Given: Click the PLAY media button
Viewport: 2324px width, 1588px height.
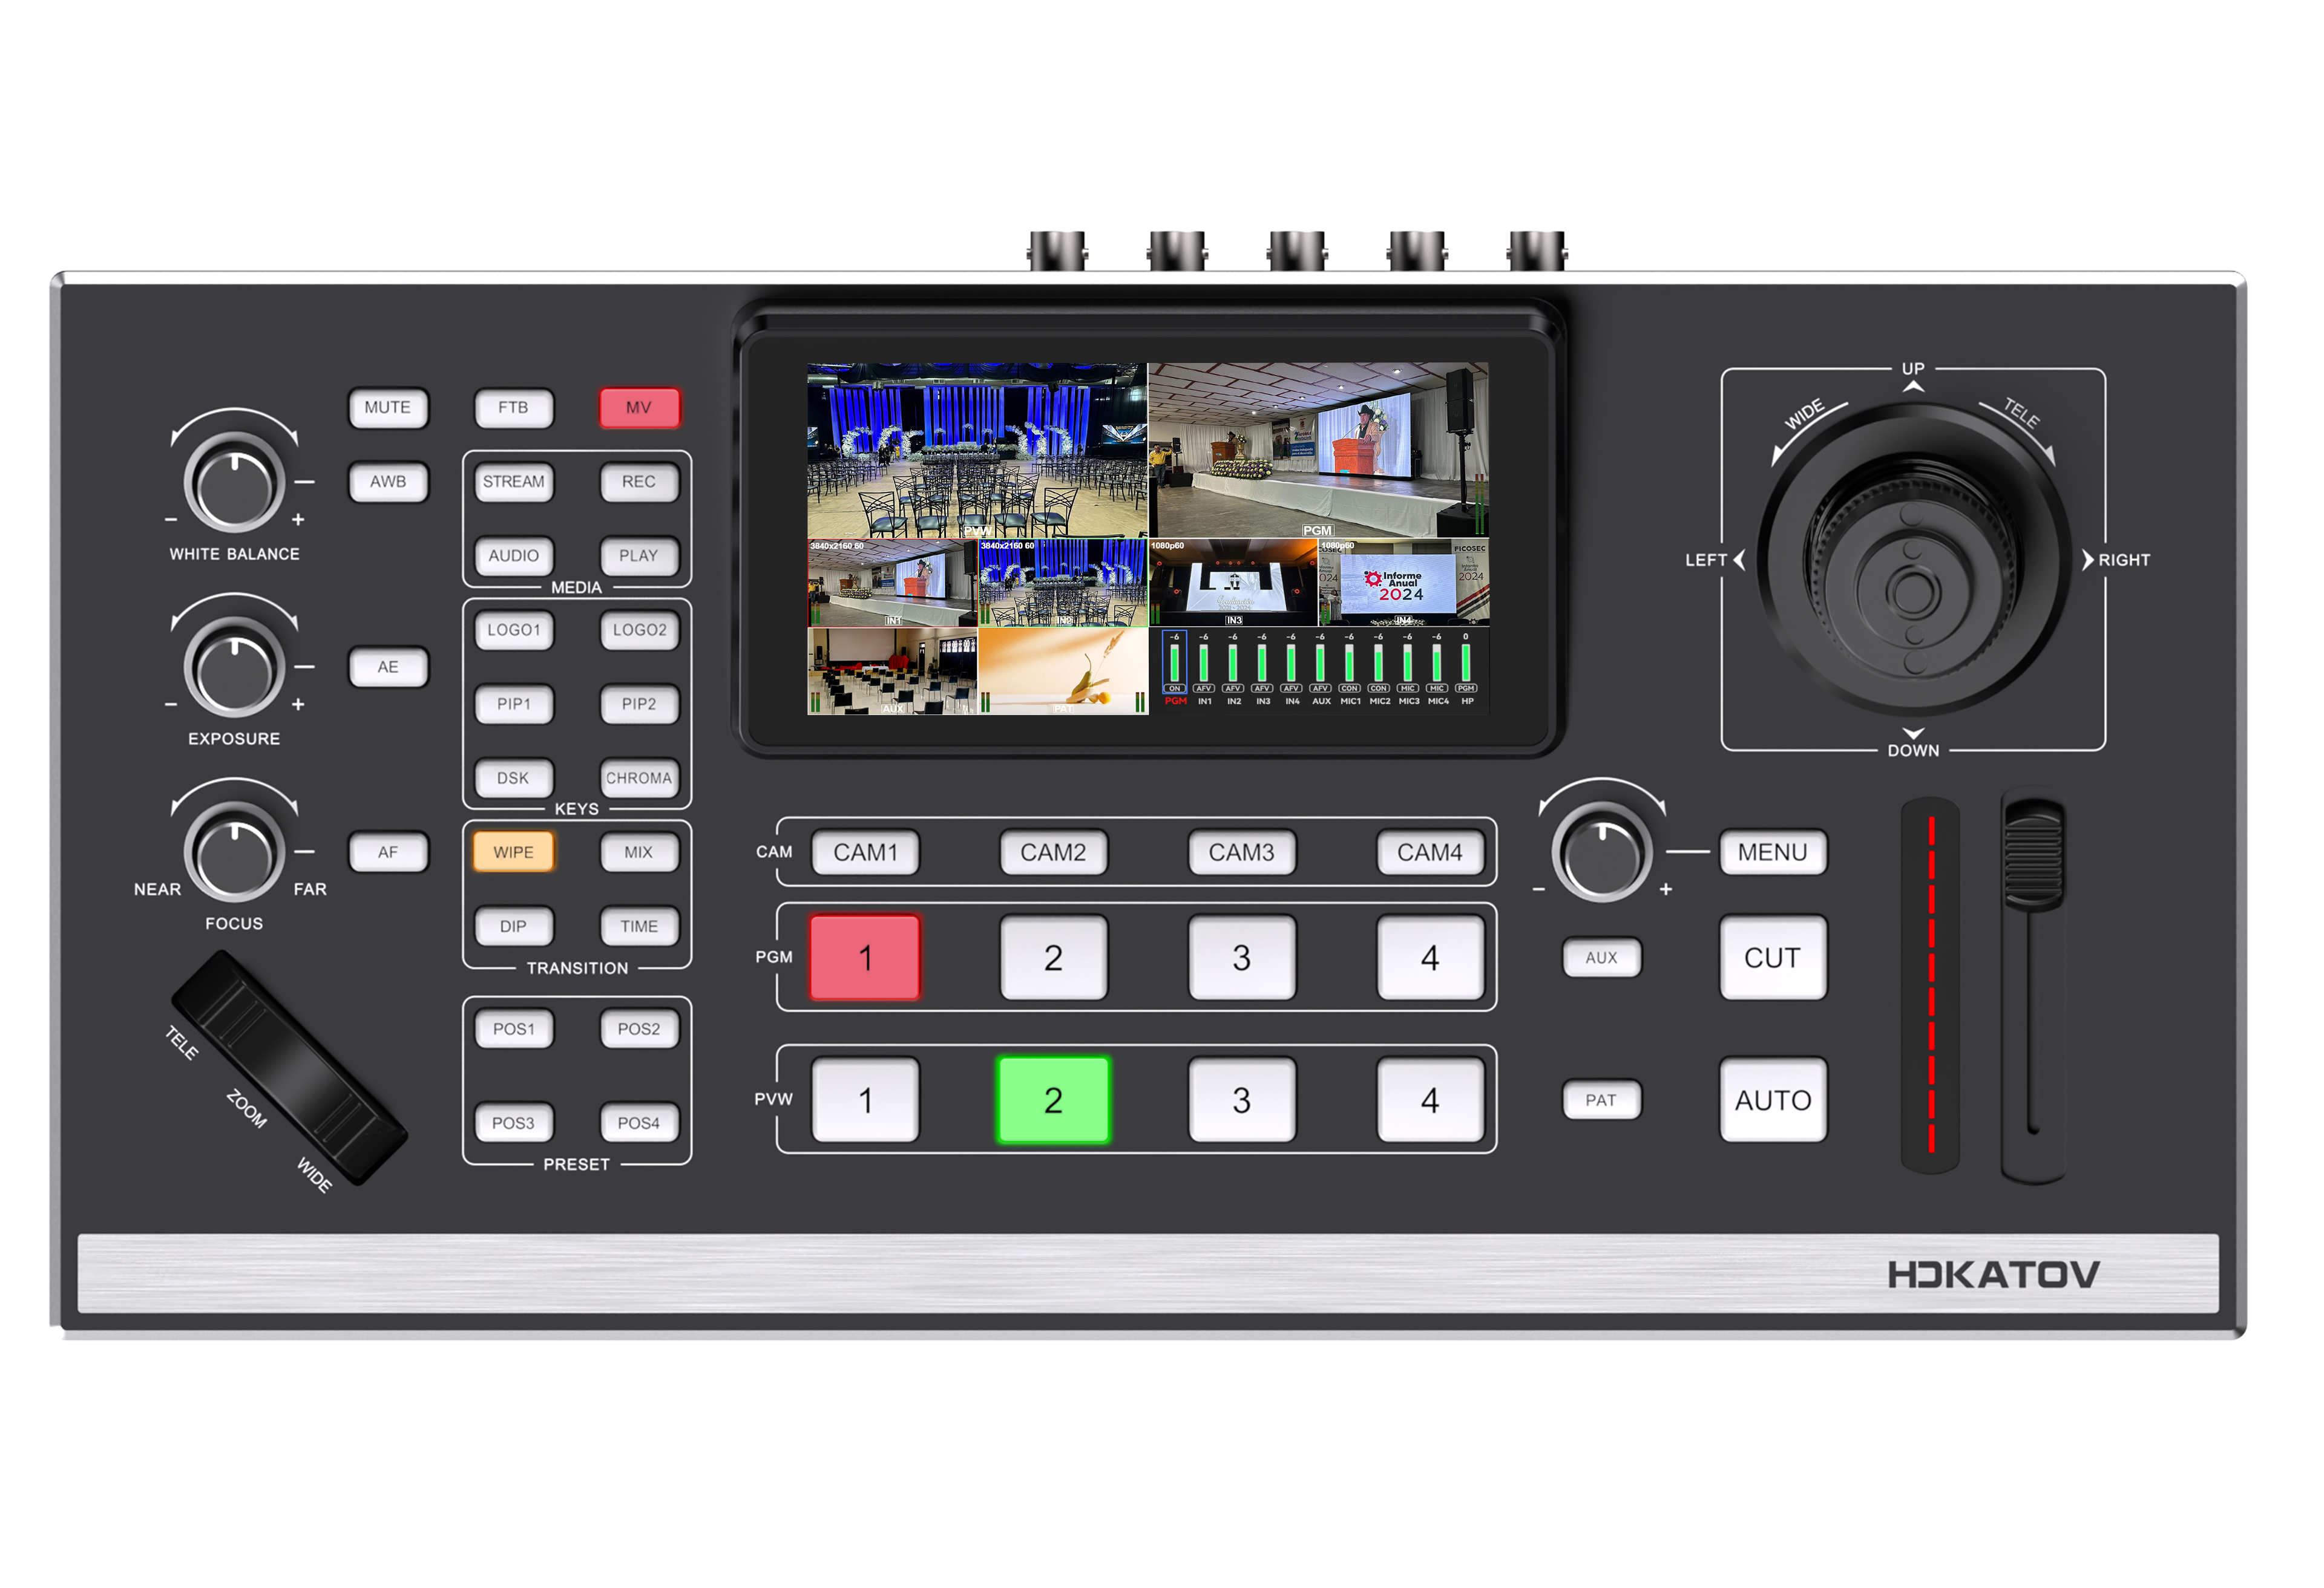Looking at the screenshot, I should tap(639, 556).
